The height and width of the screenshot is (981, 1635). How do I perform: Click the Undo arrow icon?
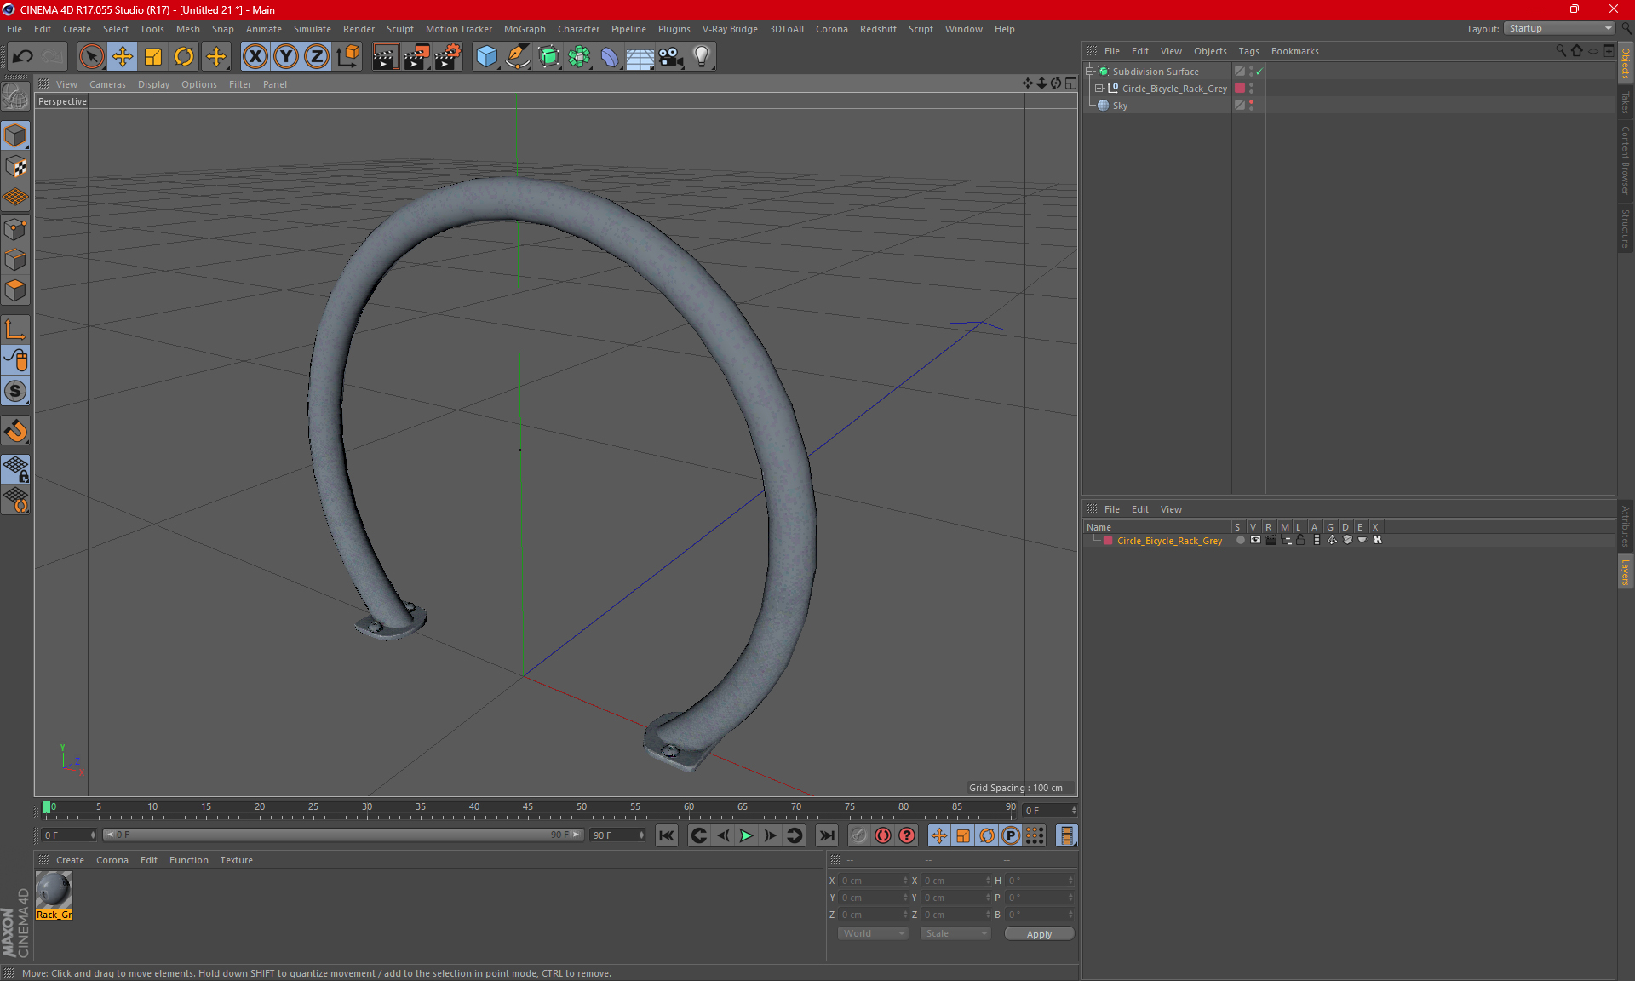pos(23,57)
